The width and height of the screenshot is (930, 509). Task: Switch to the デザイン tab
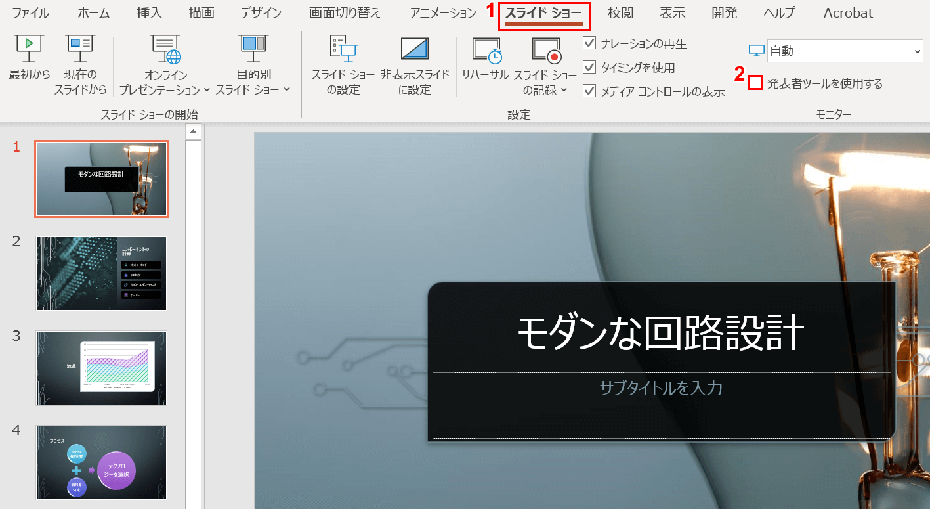click(x=261, y=13)
